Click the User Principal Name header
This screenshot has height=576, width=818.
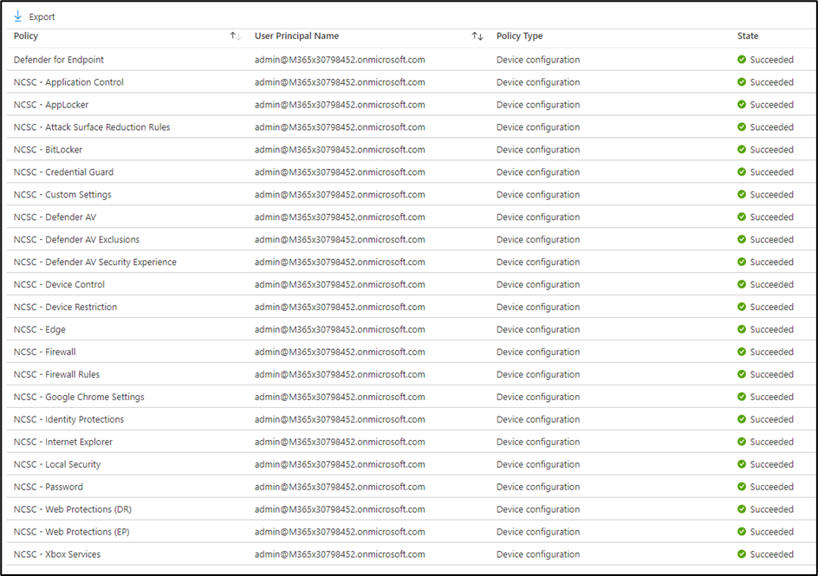[296, 36]
